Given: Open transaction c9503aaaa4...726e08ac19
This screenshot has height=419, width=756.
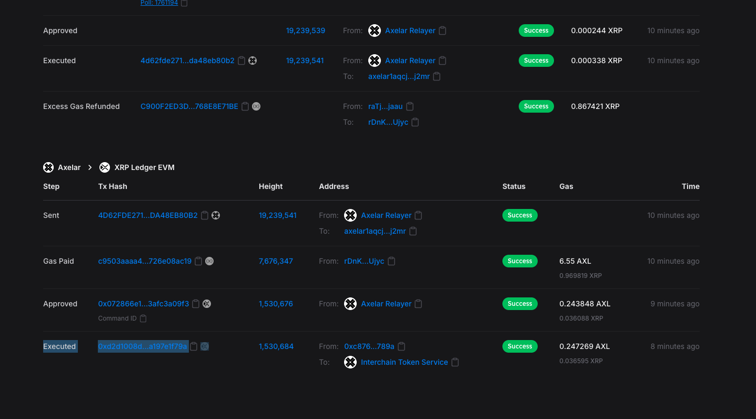Looking at the screenshot, I should [145, 261].
